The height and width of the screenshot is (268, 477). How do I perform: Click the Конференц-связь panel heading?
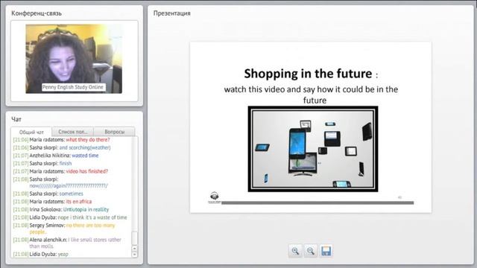coord(37,13)
